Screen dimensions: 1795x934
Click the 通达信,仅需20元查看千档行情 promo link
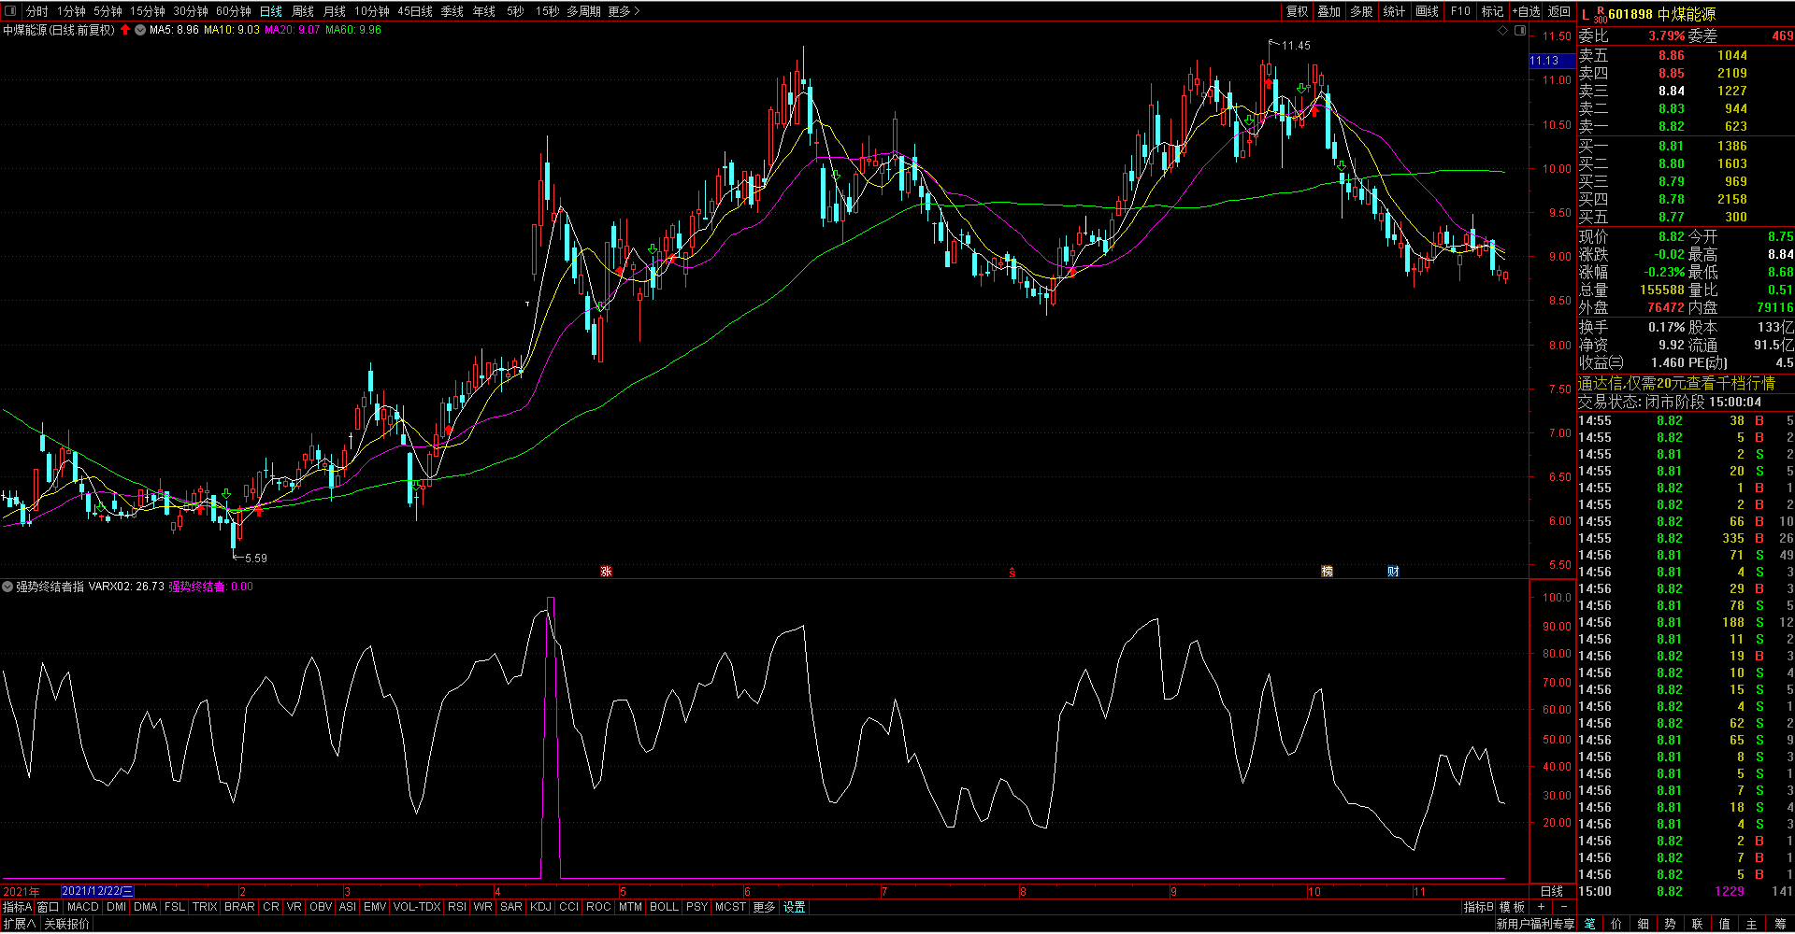click(x=1676, y=383)
